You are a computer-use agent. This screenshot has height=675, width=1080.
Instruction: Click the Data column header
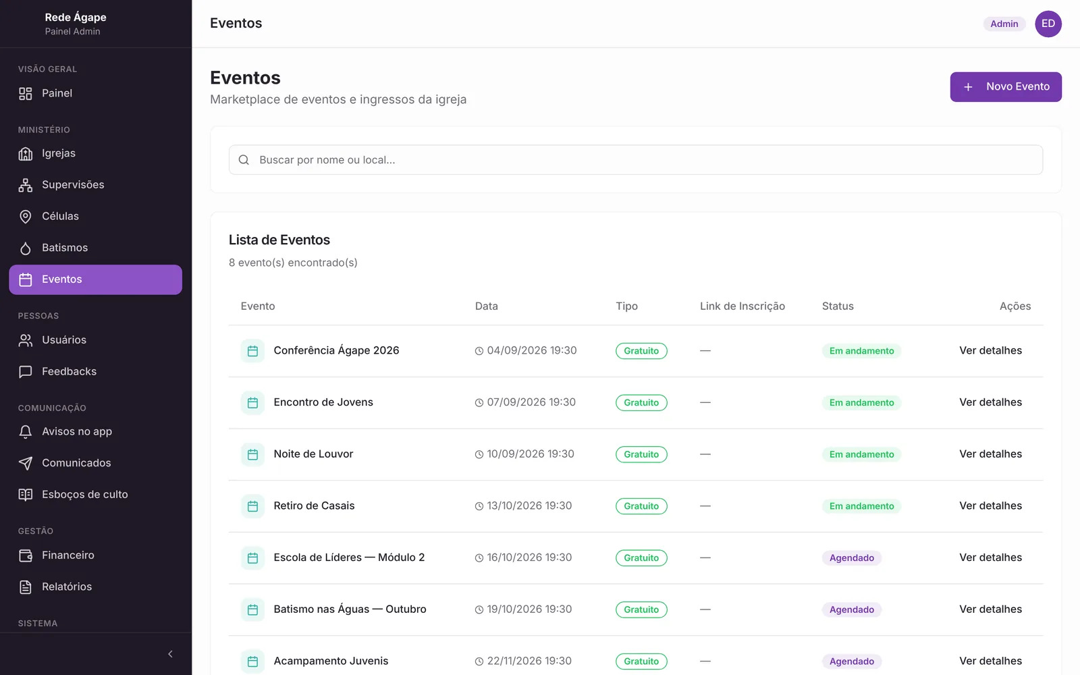[487, 306]
